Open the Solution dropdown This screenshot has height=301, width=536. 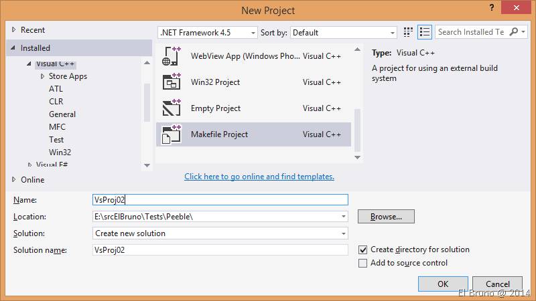pyautogui.click(x=220, y=233)
